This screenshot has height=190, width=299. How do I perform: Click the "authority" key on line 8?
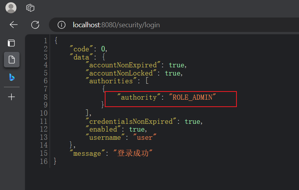[138, 97]
